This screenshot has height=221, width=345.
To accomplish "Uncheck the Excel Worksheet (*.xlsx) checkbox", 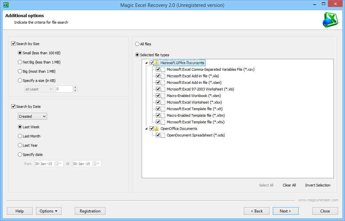I will (158, 102).
